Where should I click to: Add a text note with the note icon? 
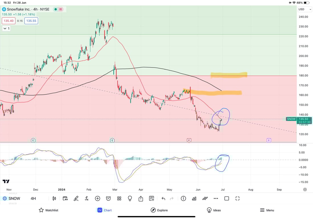(x=152, y=198)
